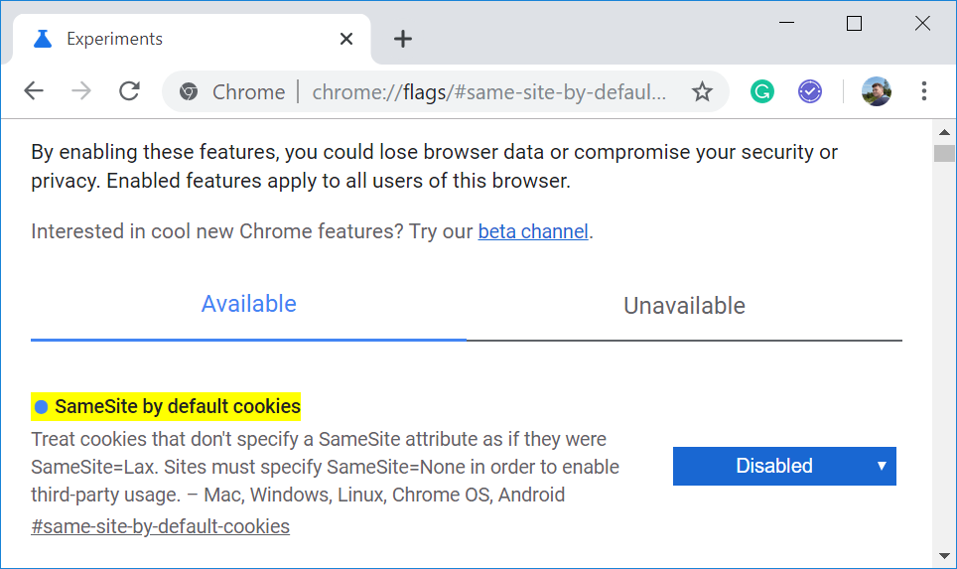The image size is (957, 569).
Task: Switch to the Available tab
Action: pos(248,304)
